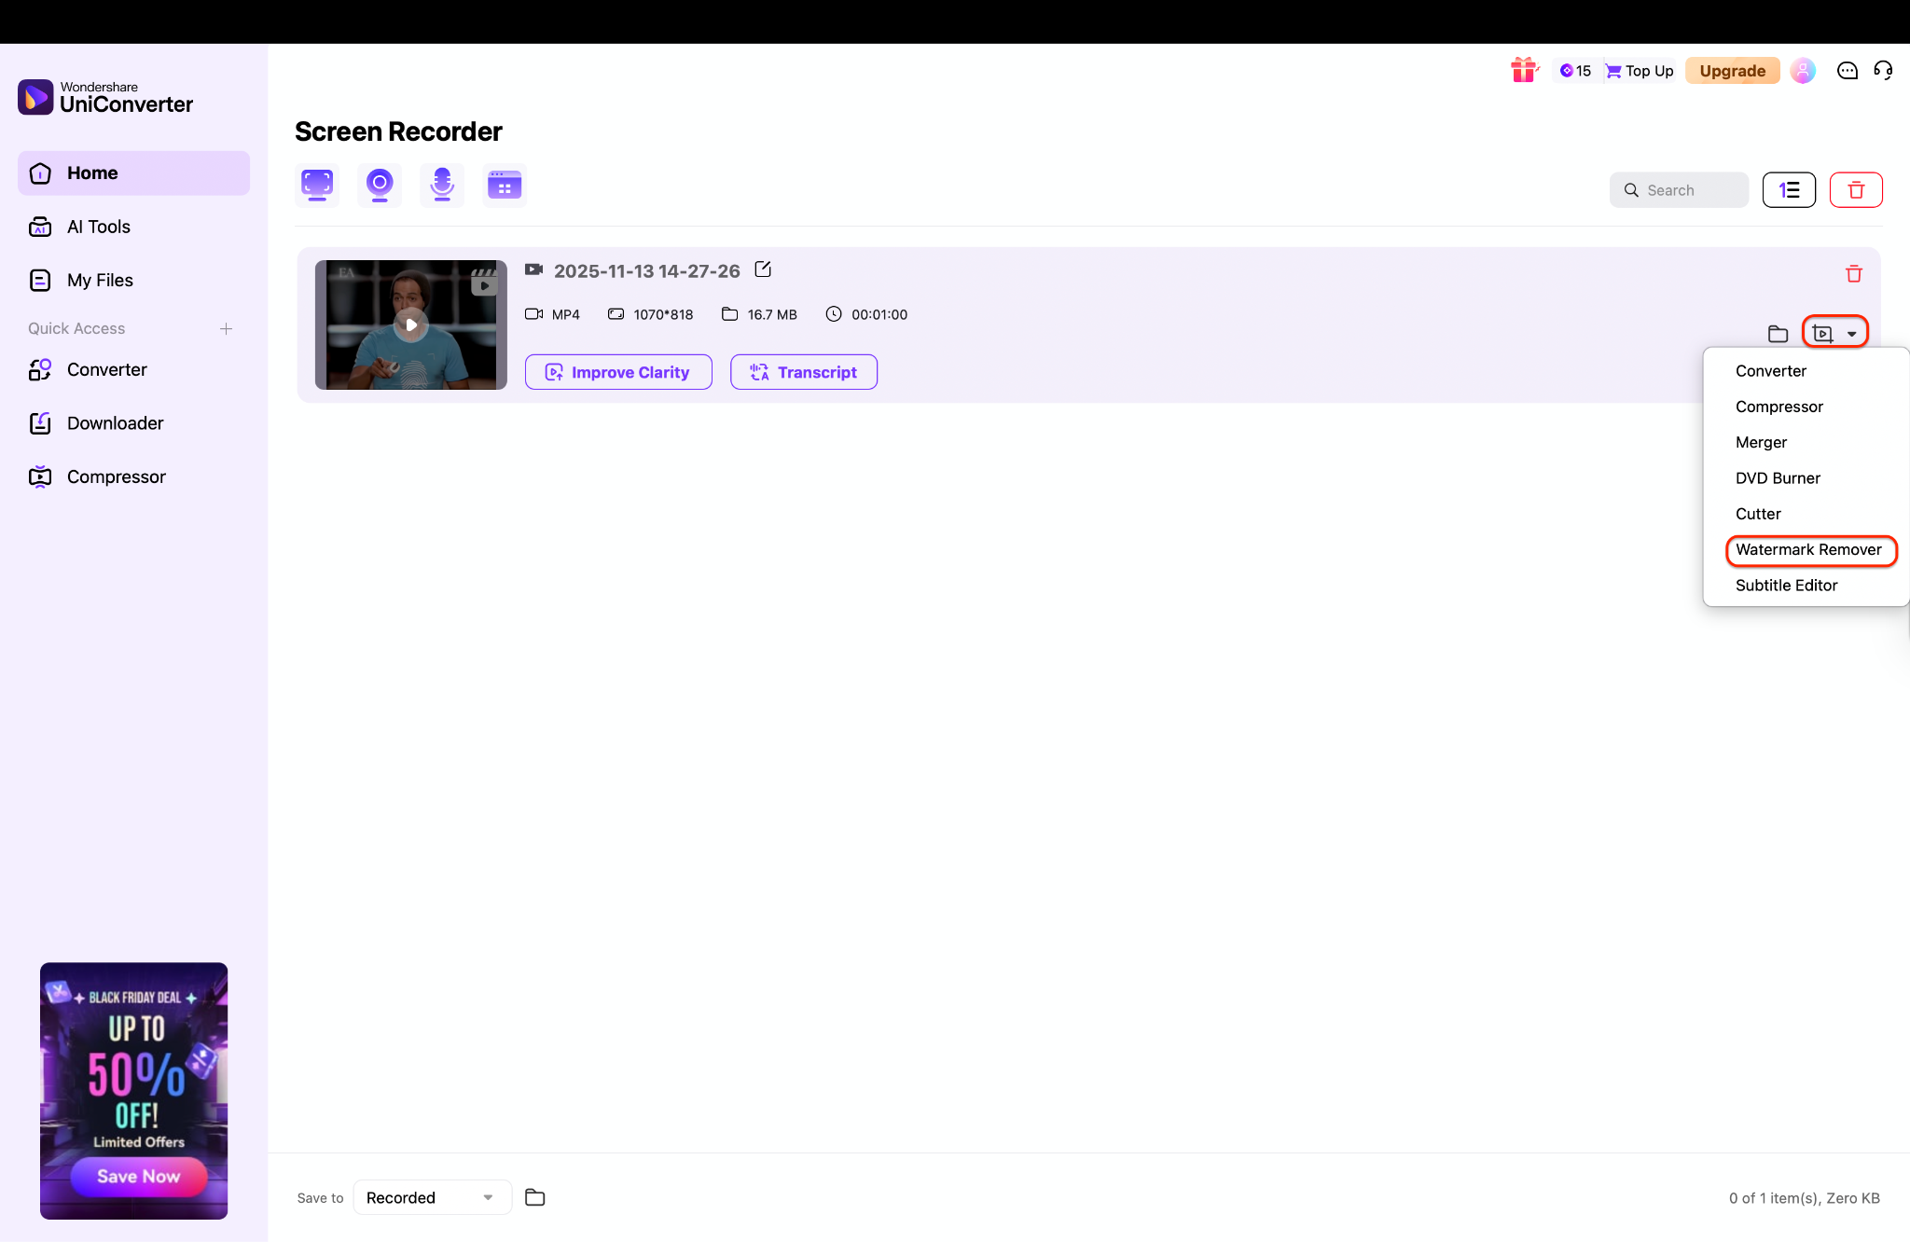Image resolution: width=1910 pixels, height=1242 pixels.
Task: Open the webcam recorder tool
Action: (379, 185)
